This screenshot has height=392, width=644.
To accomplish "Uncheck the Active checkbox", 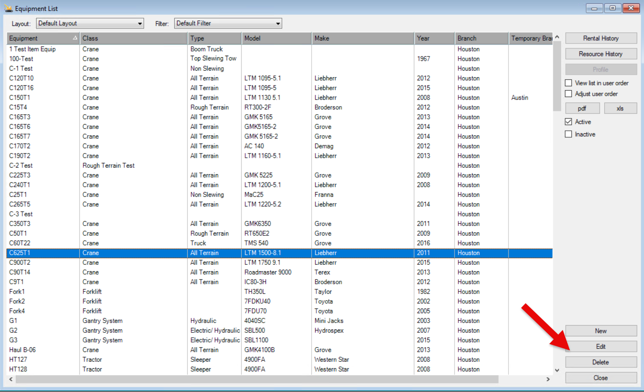I will click(568, 122).
